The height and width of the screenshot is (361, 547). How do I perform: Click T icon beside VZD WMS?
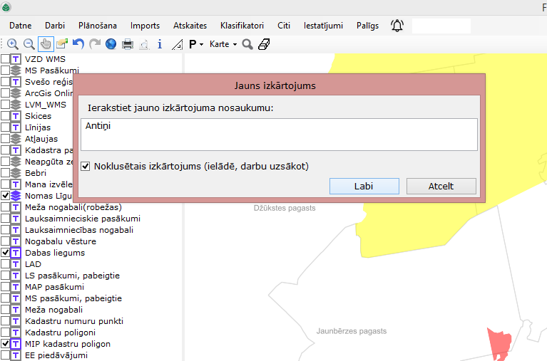(x=16, y=59)
